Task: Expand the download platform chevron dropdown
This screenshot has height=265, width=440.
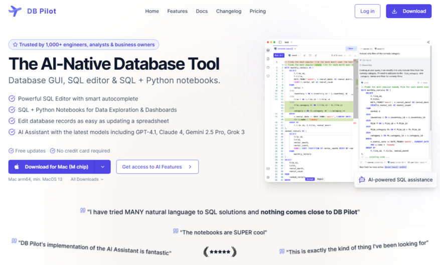Action: 103,167
